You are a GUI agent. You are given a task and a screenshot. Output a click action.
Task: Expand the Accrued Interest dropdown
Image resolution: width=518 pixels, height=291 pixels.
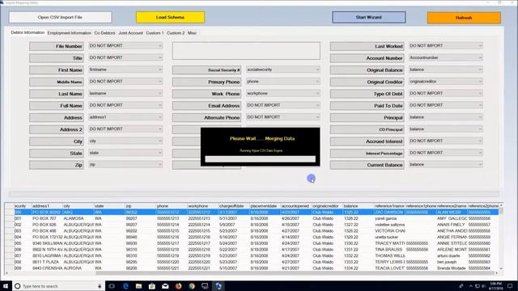pos(446,141)
